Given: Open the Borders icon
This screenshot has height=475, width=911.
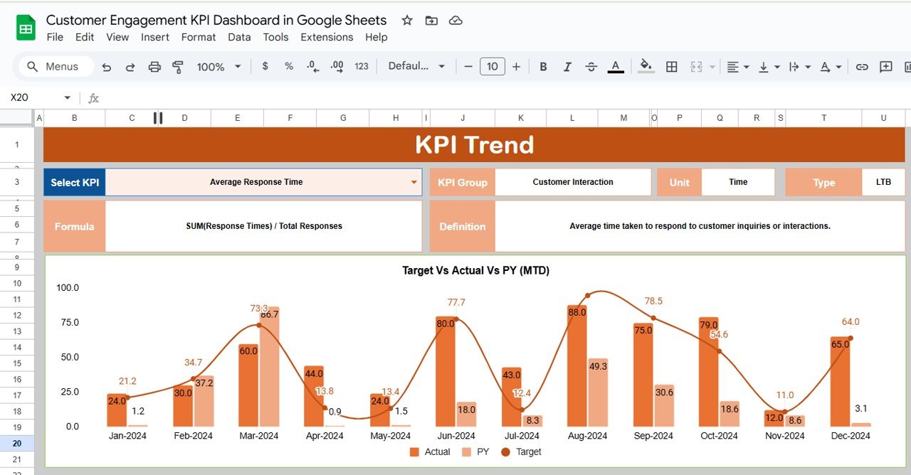Looking at the screenshot, I should click(x=671, y=67).
